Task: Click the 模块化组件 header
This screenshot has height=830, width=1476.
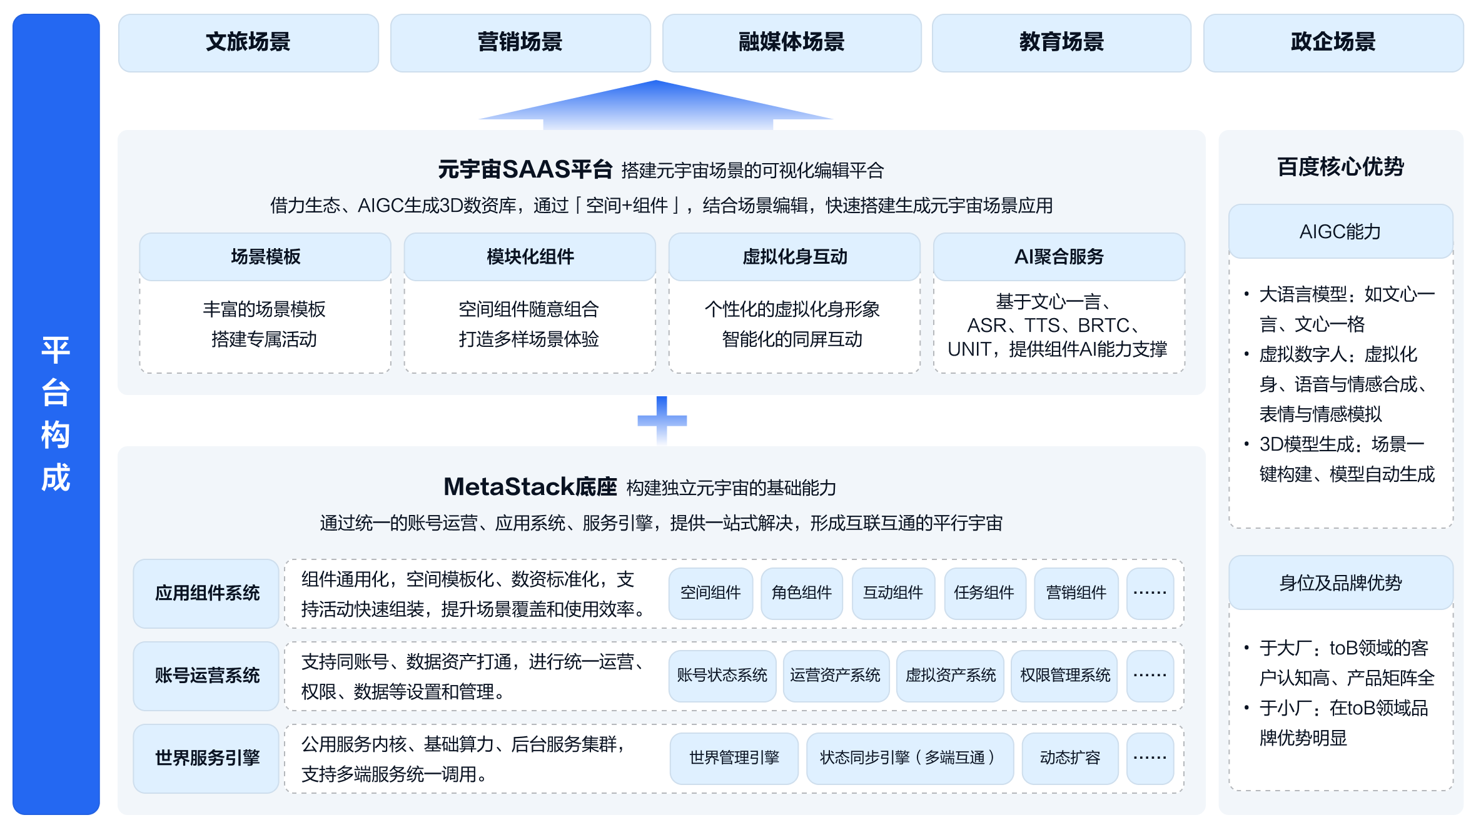Action: coord(530,257)
